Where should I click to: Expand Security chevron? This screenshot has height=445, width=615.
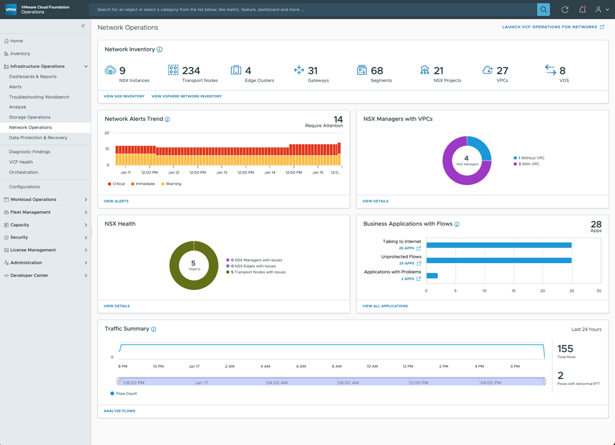[86, 237]
